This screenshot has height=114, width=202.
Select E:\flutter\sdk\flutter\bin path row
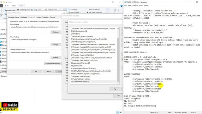[94, 82]
